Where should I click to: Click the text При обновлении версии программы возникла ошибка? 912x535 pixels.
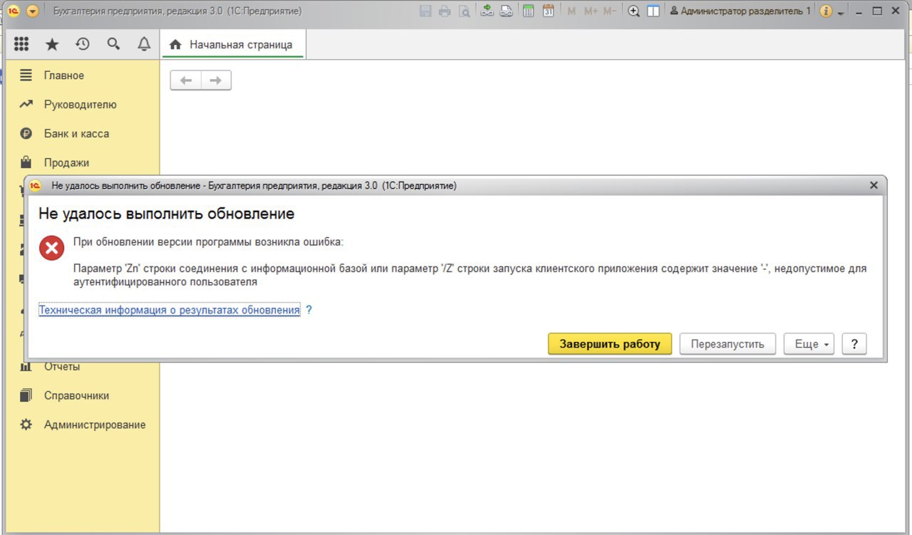(208, 242)
